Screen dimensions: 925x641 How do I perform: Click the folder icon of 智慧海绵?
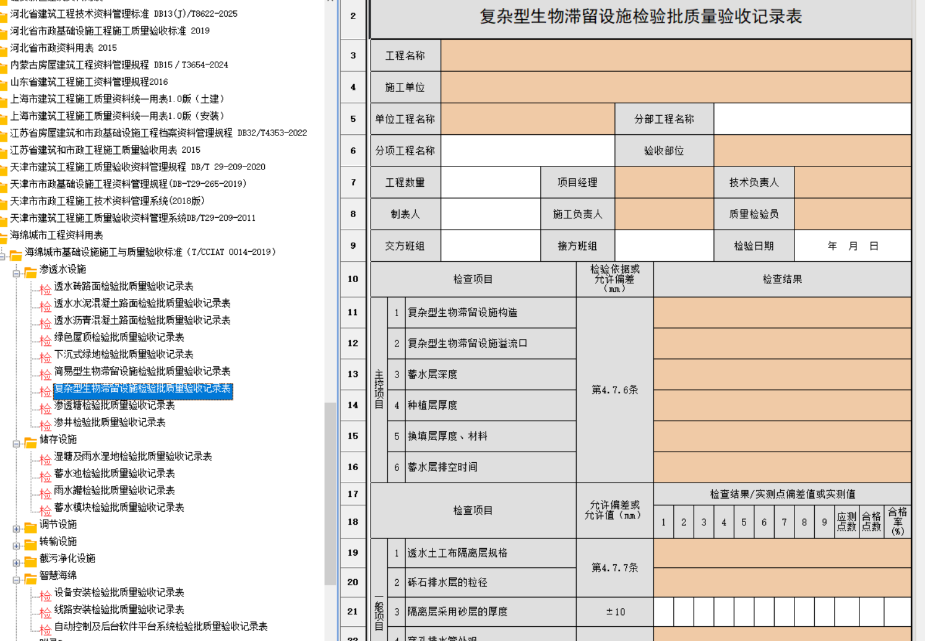click(30, 579)
